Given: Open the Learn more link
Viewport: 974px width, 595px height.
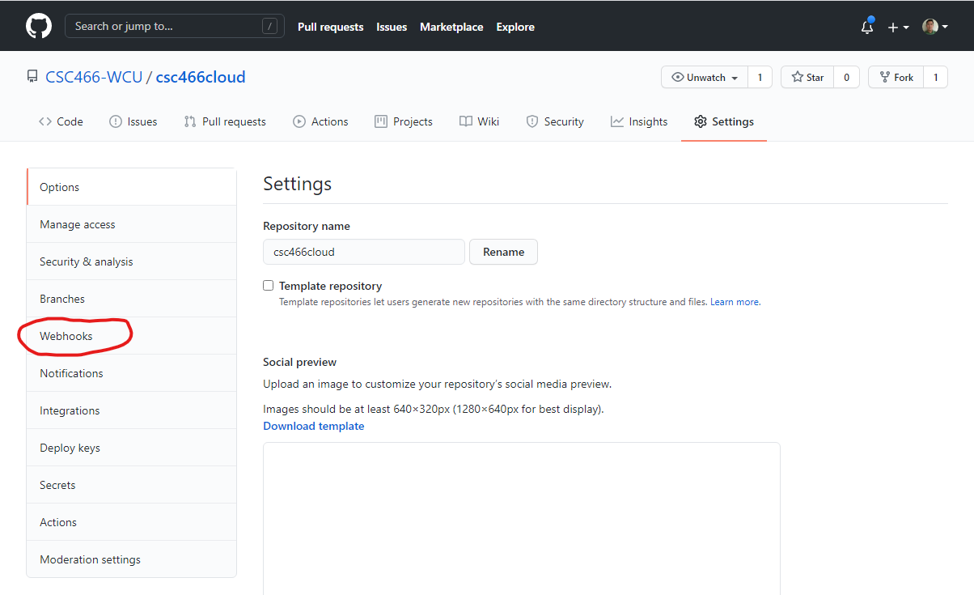Looking at the screenshot, I should click(x=735, y=302).
